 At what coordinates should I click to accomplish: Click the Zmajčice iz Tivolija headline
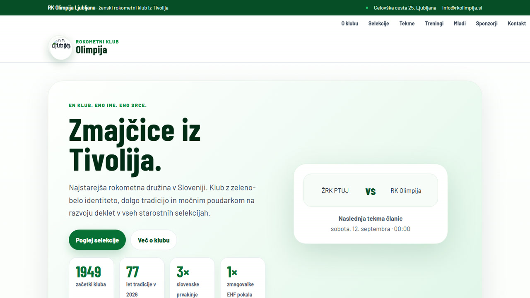135,145
